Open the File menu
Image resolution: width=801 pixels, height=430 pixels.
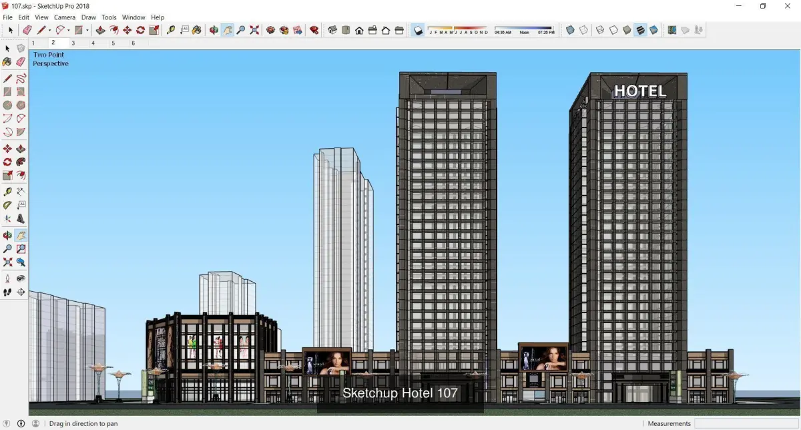coord(8,17)
